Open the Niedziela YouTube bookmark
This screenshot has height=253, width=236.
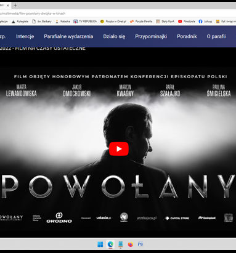click(x=187, y=22)
